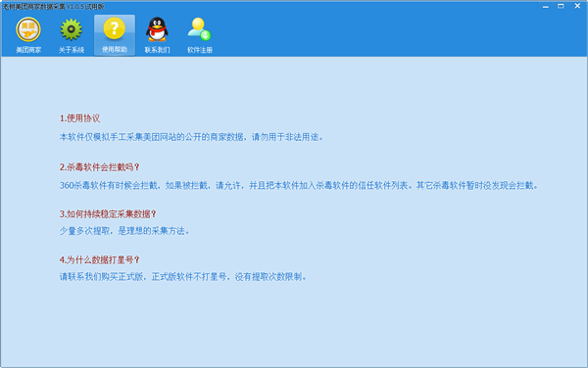Click the heading 4.为什么数据打星号?
Image resolution: width=588 pixels, height=368 pixels.
click(99, 259)
